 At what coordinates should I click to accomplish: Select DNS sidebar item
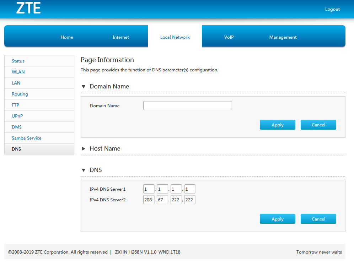(x=39, y=149)
